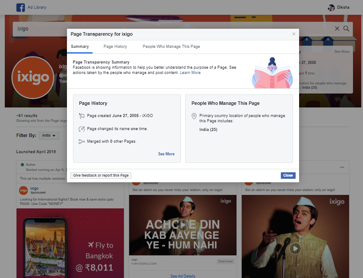
Task: Click the ~61 results text
Action: [27, 116]
